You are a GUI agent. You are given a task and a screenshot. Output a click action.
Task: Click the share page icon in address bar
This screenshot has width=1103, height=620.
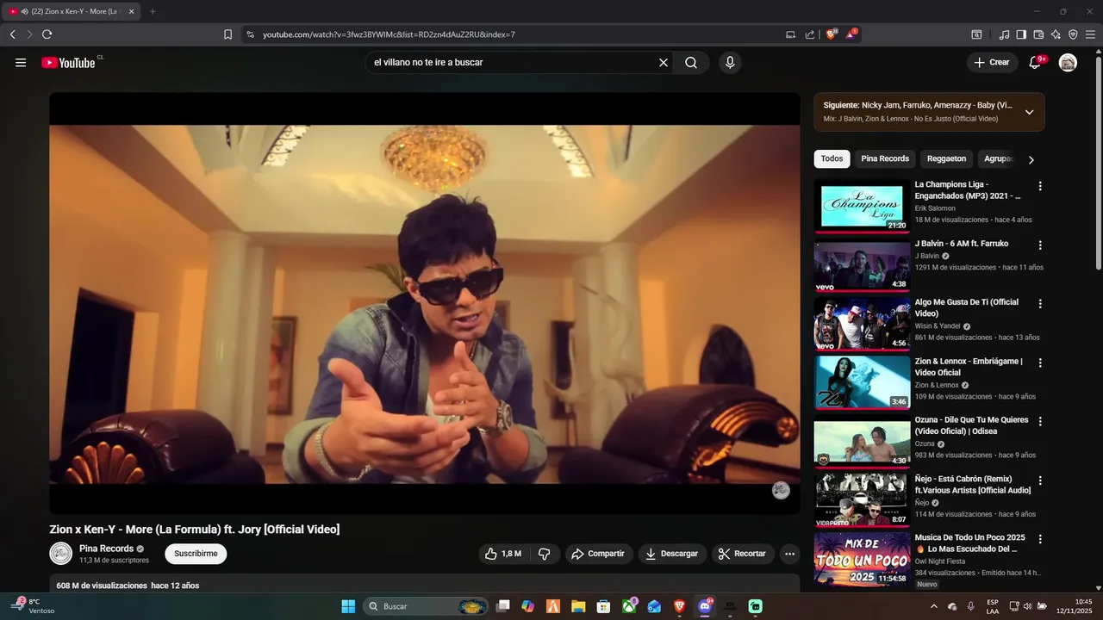click(x=810, y=34)
